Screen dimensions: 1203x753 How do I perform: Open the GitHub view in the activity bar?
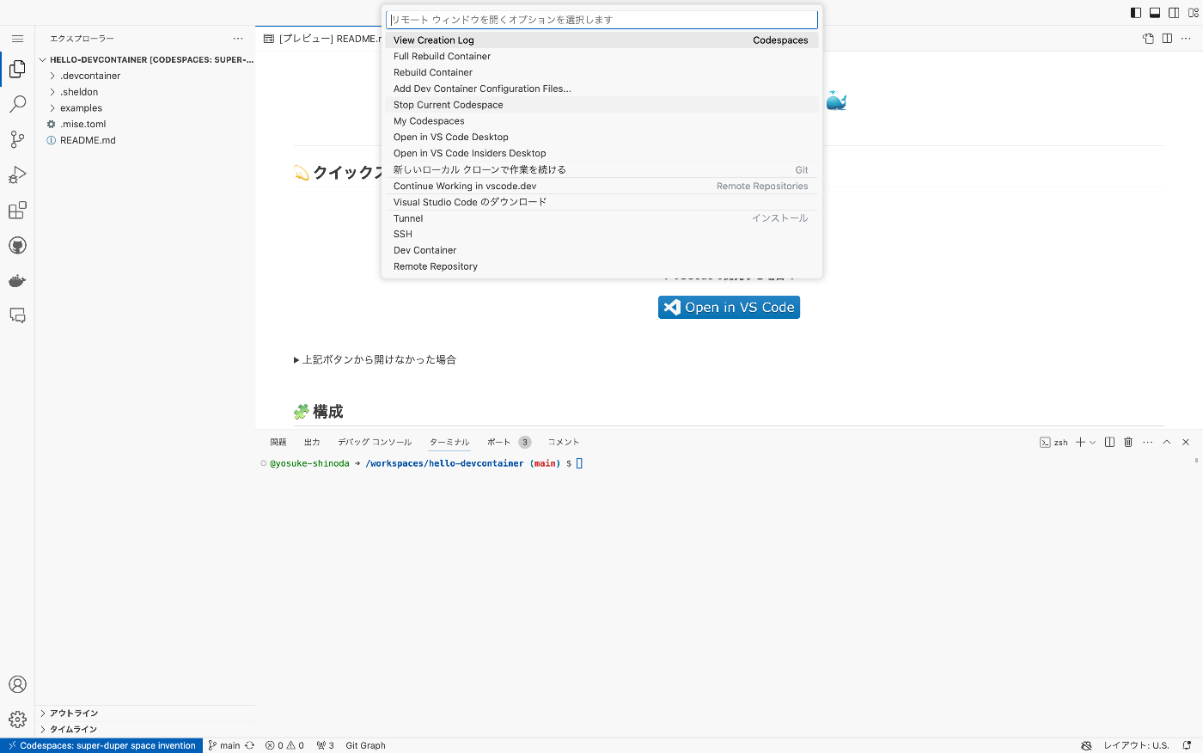17,245
